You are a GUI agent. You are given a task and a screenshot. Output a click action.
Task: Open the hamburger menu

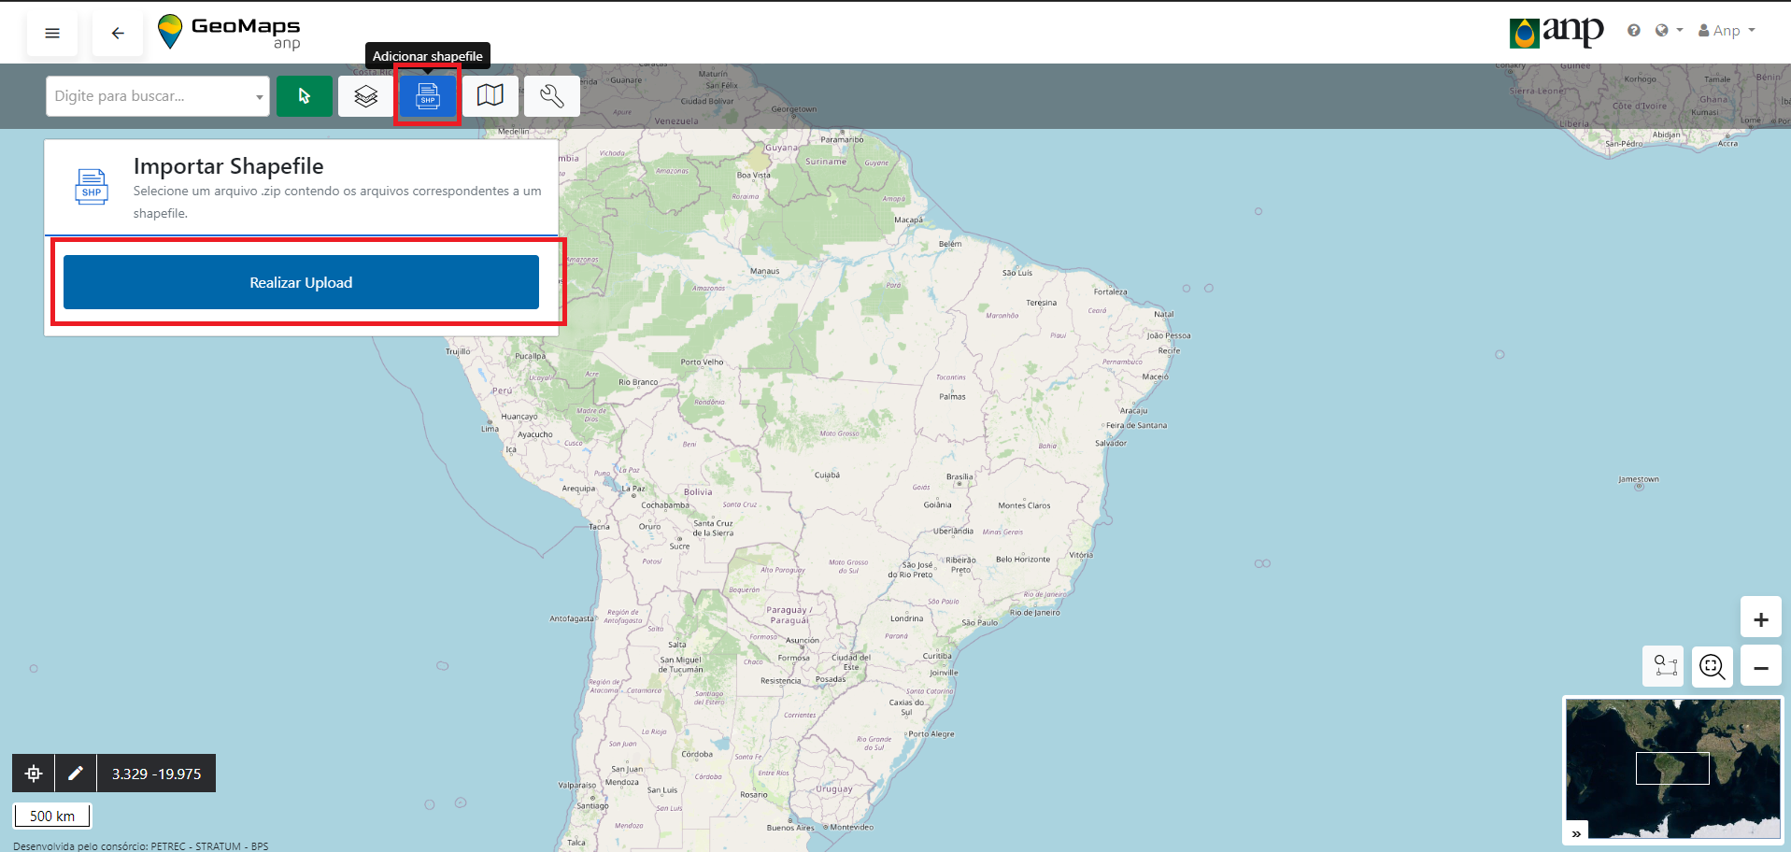click(x=52, y=33)
